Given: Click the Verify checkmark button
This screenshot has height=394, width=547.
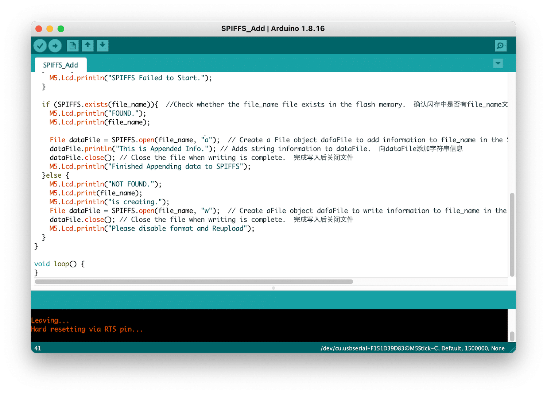Looking at the screenshot, I should click(x=40, y=46).
